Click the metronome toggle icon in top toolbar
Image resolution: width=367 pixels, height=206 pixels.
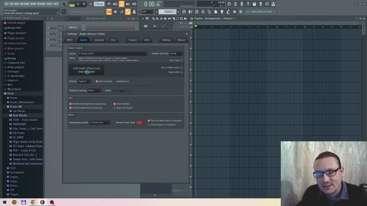pyautogui.click(x=109, y=4)
